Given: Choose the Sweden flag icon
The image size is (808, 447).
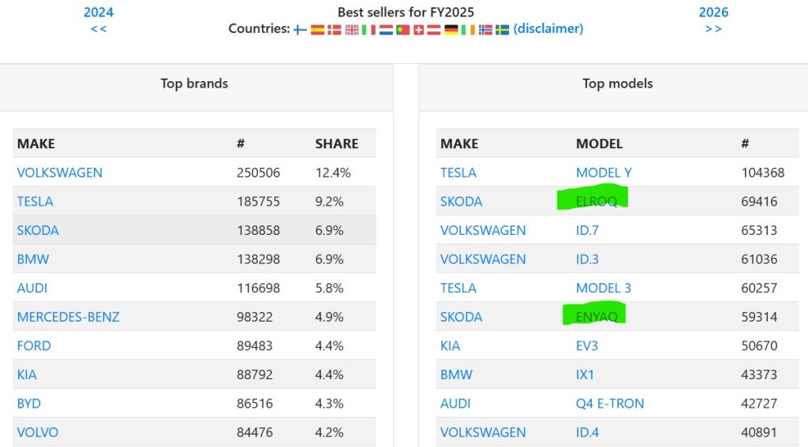Looking at the screenshot, I should tap(502, 29).
